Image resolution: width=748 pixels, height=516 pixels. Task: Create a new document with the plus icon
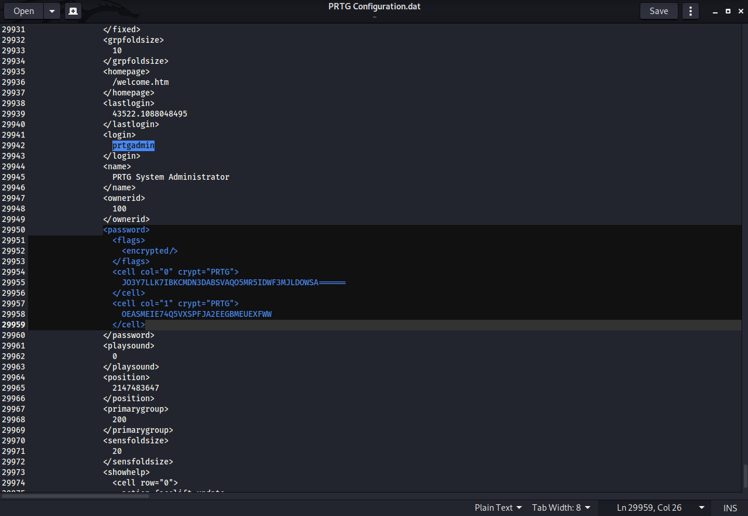pos(73,11)
